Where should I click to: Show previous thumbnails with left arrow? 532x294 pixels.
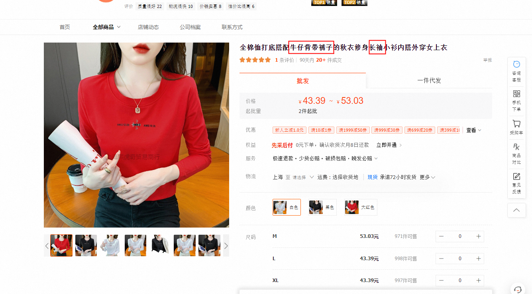[47, 246]
